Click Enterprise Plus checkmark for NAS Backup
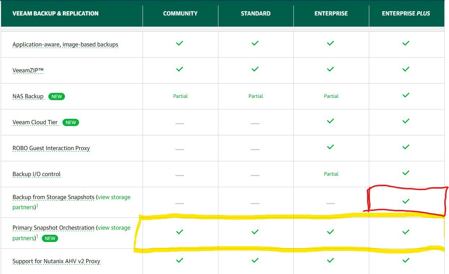The image size is (449, 274). point(406,95)
